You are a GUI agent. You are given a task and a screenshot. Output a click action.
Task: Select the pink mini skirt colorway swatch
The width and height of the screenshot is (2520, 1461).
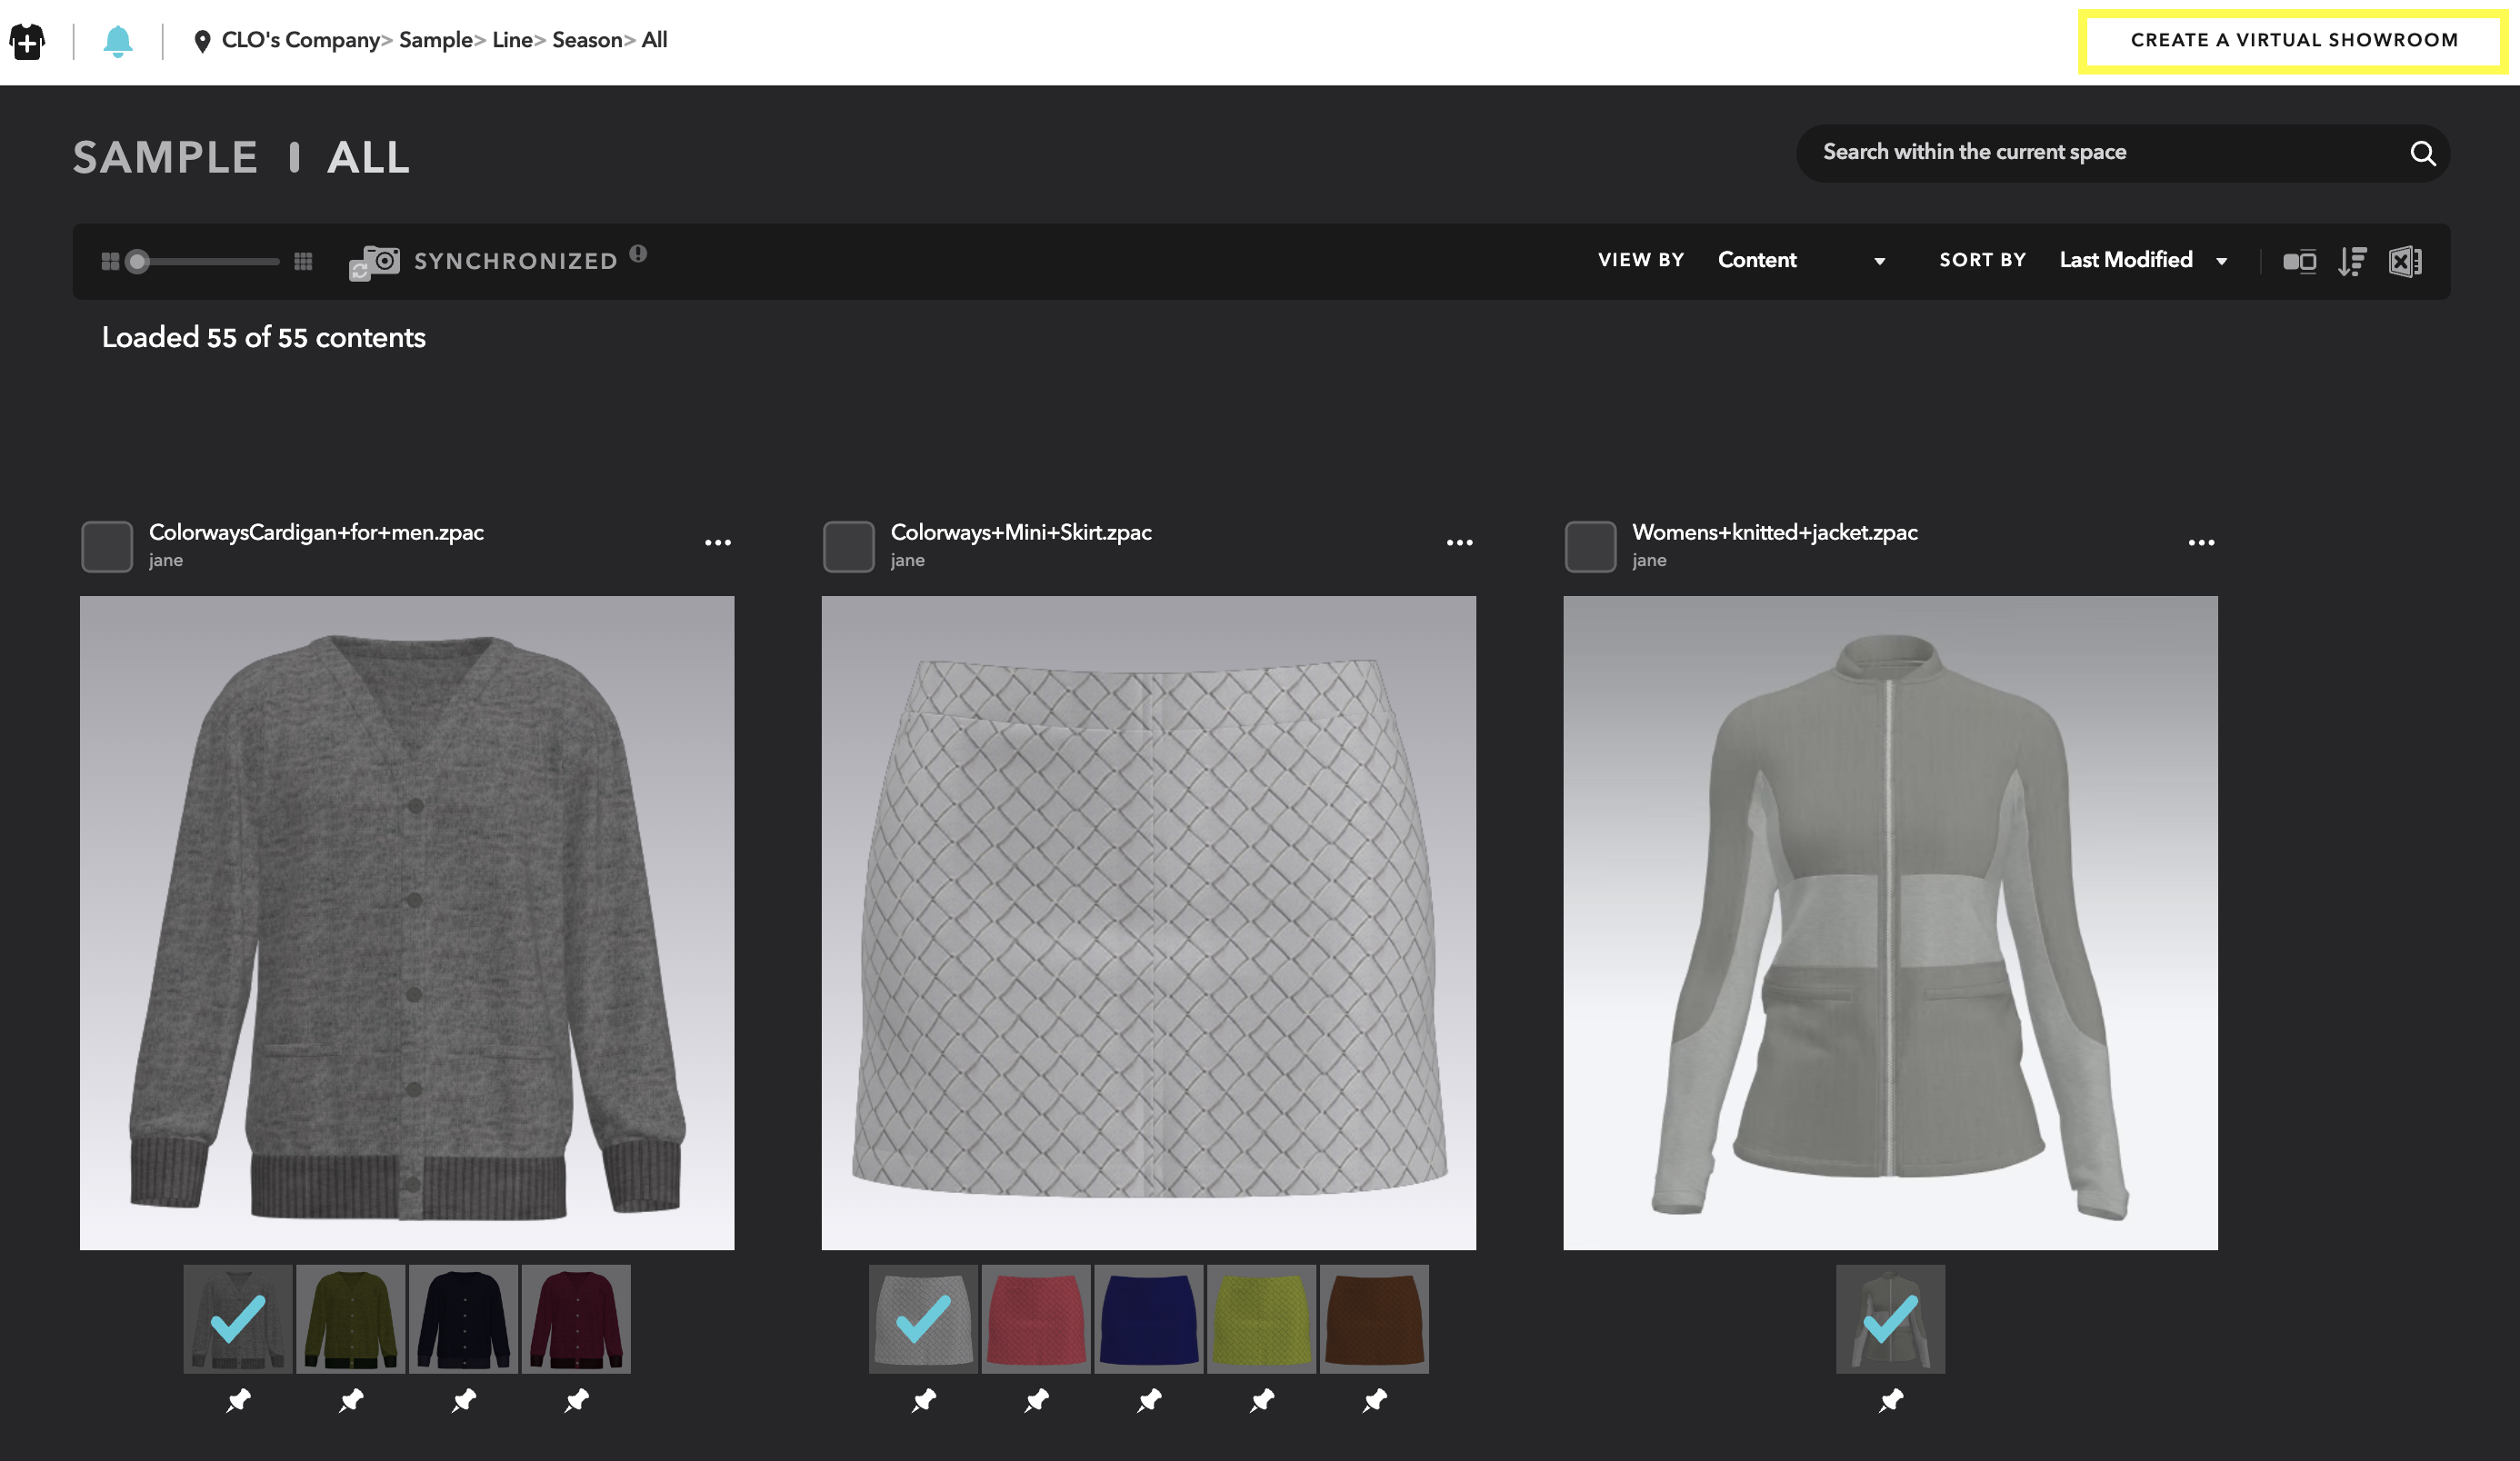[x=1036, y=1319]
